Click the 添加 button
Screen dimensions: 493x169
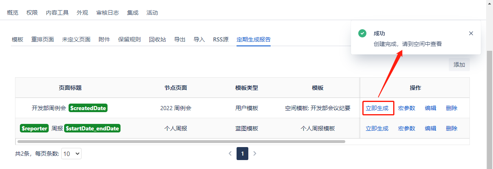pos(459,65)
